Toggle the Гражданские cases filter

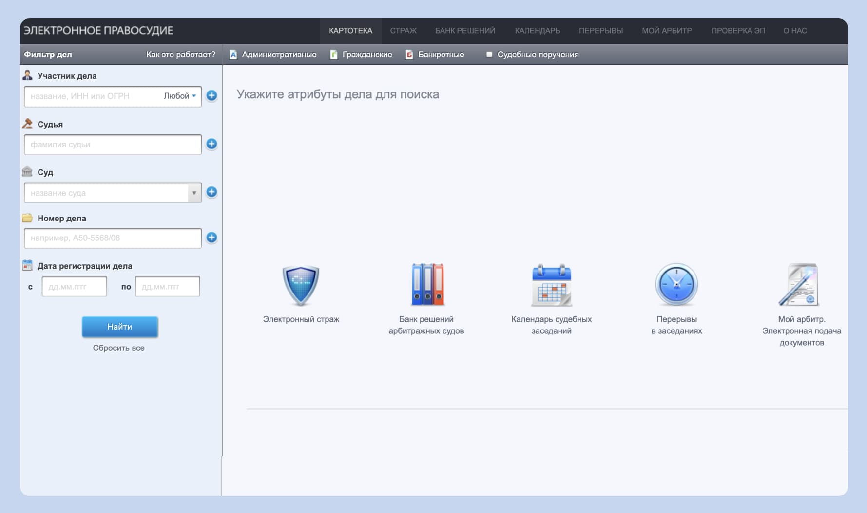point(361,55)
